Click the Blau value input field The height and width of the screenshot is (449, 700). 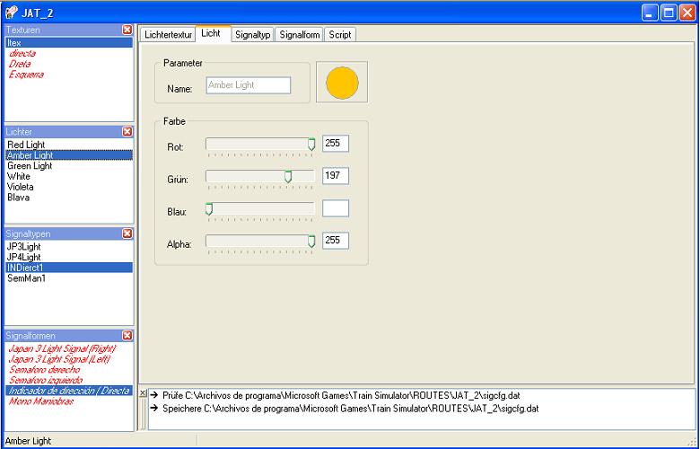pyautogui.click(x=335, y=208)
